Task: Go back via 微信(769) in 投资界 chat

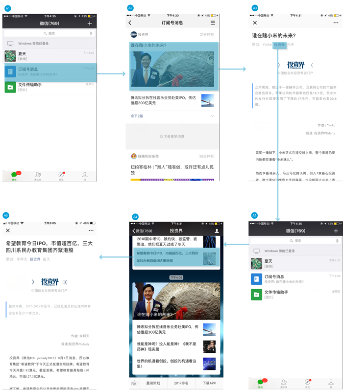Action: (x=142, y=231)
